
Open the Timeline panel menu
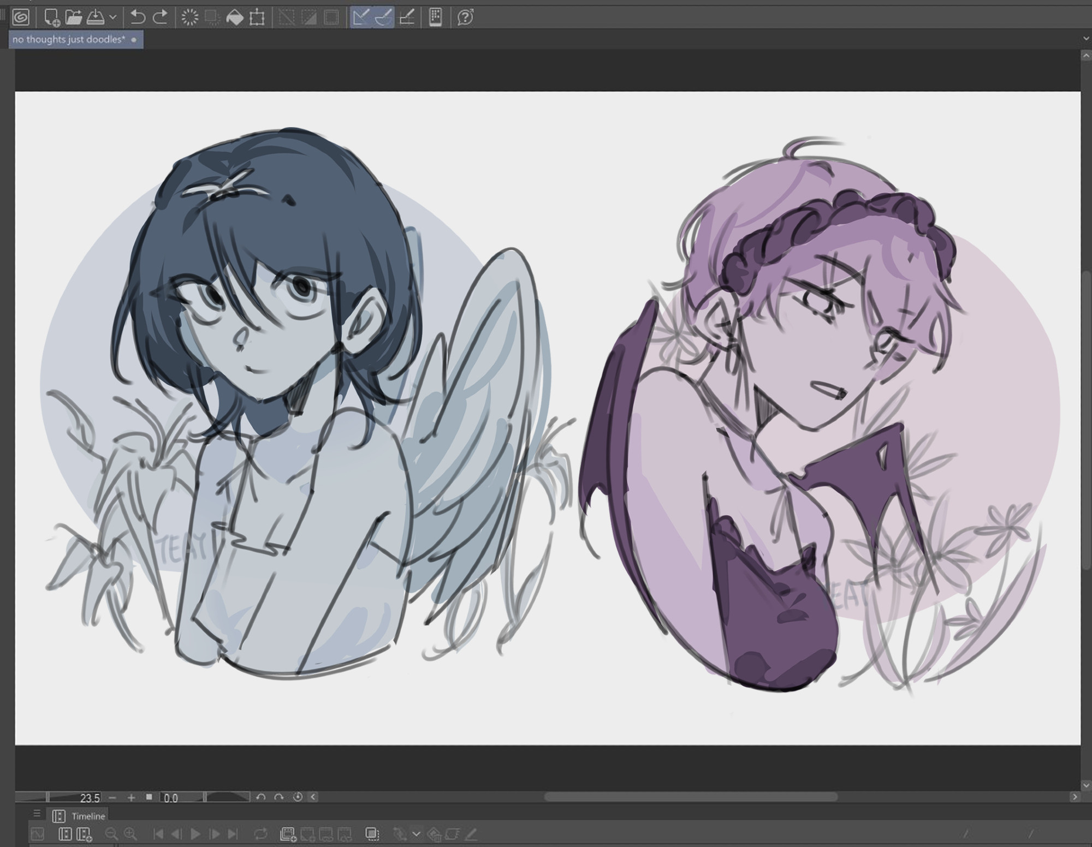click(x=37, y=814)
